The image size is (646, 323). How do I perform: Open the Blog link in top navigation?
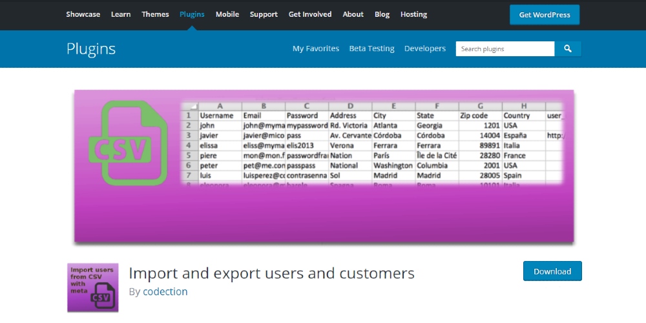pyautogui.click(x=382, y=14)
